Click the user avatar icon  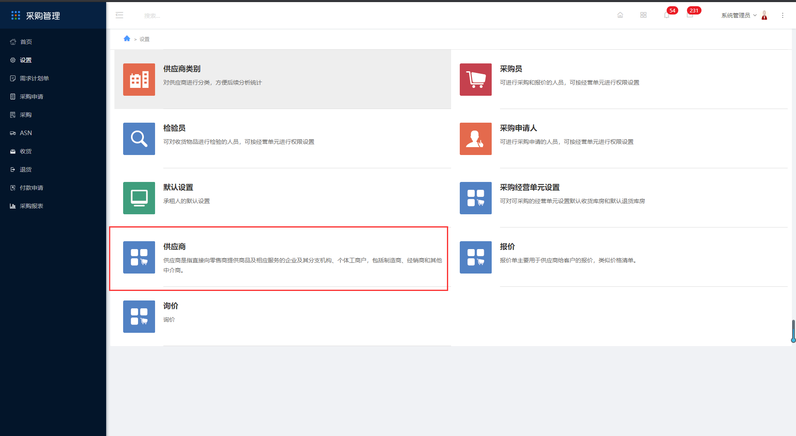pyautogui.click(x=764, y=15)
